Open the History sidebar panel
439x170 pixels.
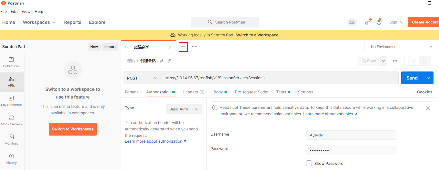tap(11, 159)
